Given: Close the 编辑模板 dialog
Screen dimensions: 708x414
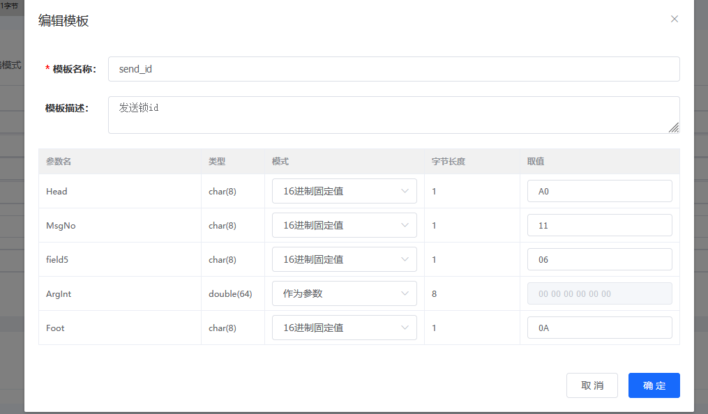Looking at the screenshot, I should pos(674,19).
